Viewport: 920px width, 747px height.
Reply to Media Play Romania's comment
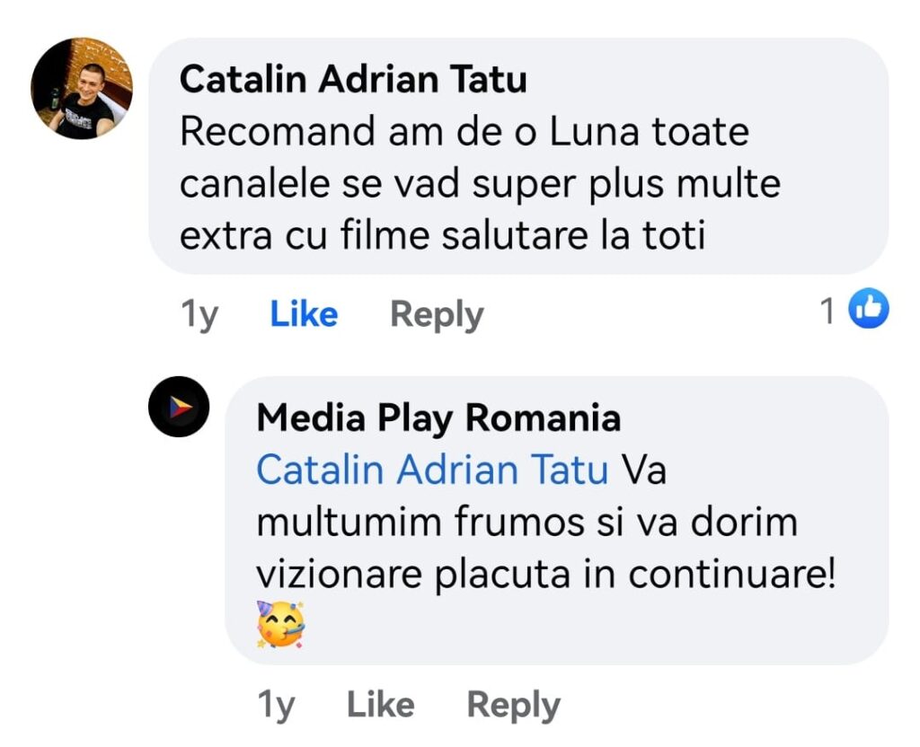513,705
